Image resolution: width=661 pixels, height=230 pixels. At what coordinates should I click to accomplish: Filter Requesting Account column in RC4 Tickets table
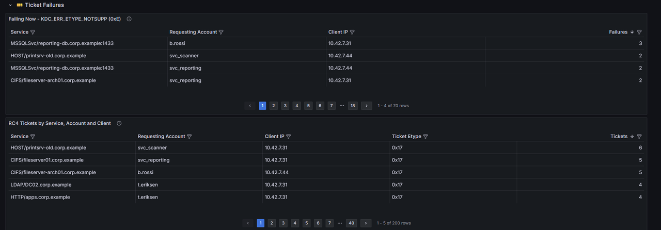coord(190,137)
